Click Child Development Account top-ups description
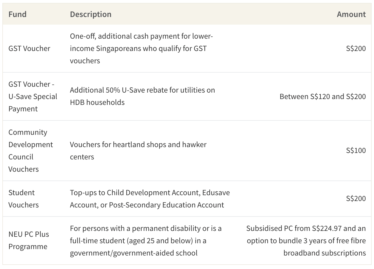Screen dimensions: 374x269 tap(150, 199)
